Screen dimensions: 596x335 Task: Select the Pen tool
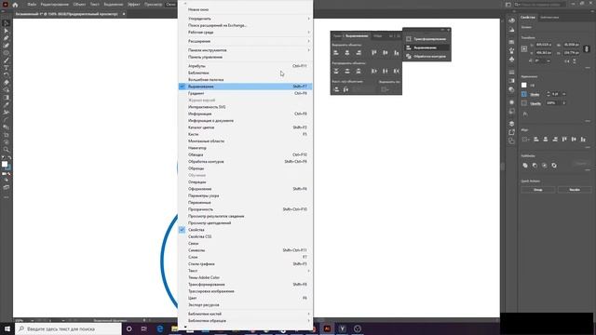coord(6,38)
